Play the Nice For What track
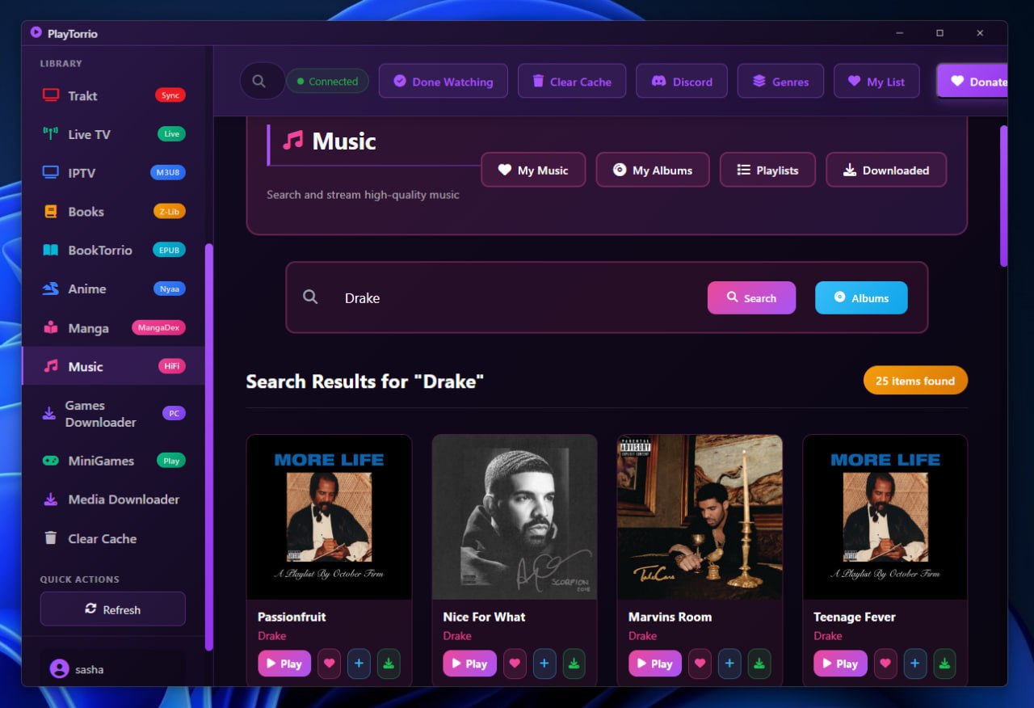Image resolution: width=1034 pixels, height=708 pixels. [x=469, y=664]
